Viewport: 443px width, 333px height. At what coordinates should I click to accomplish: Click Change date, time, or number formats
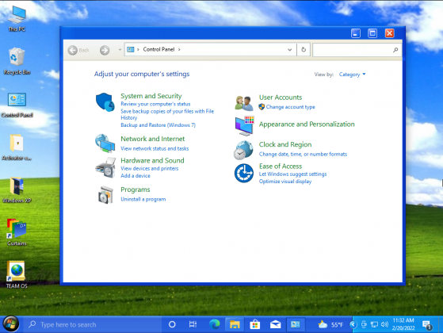point(304,154)
